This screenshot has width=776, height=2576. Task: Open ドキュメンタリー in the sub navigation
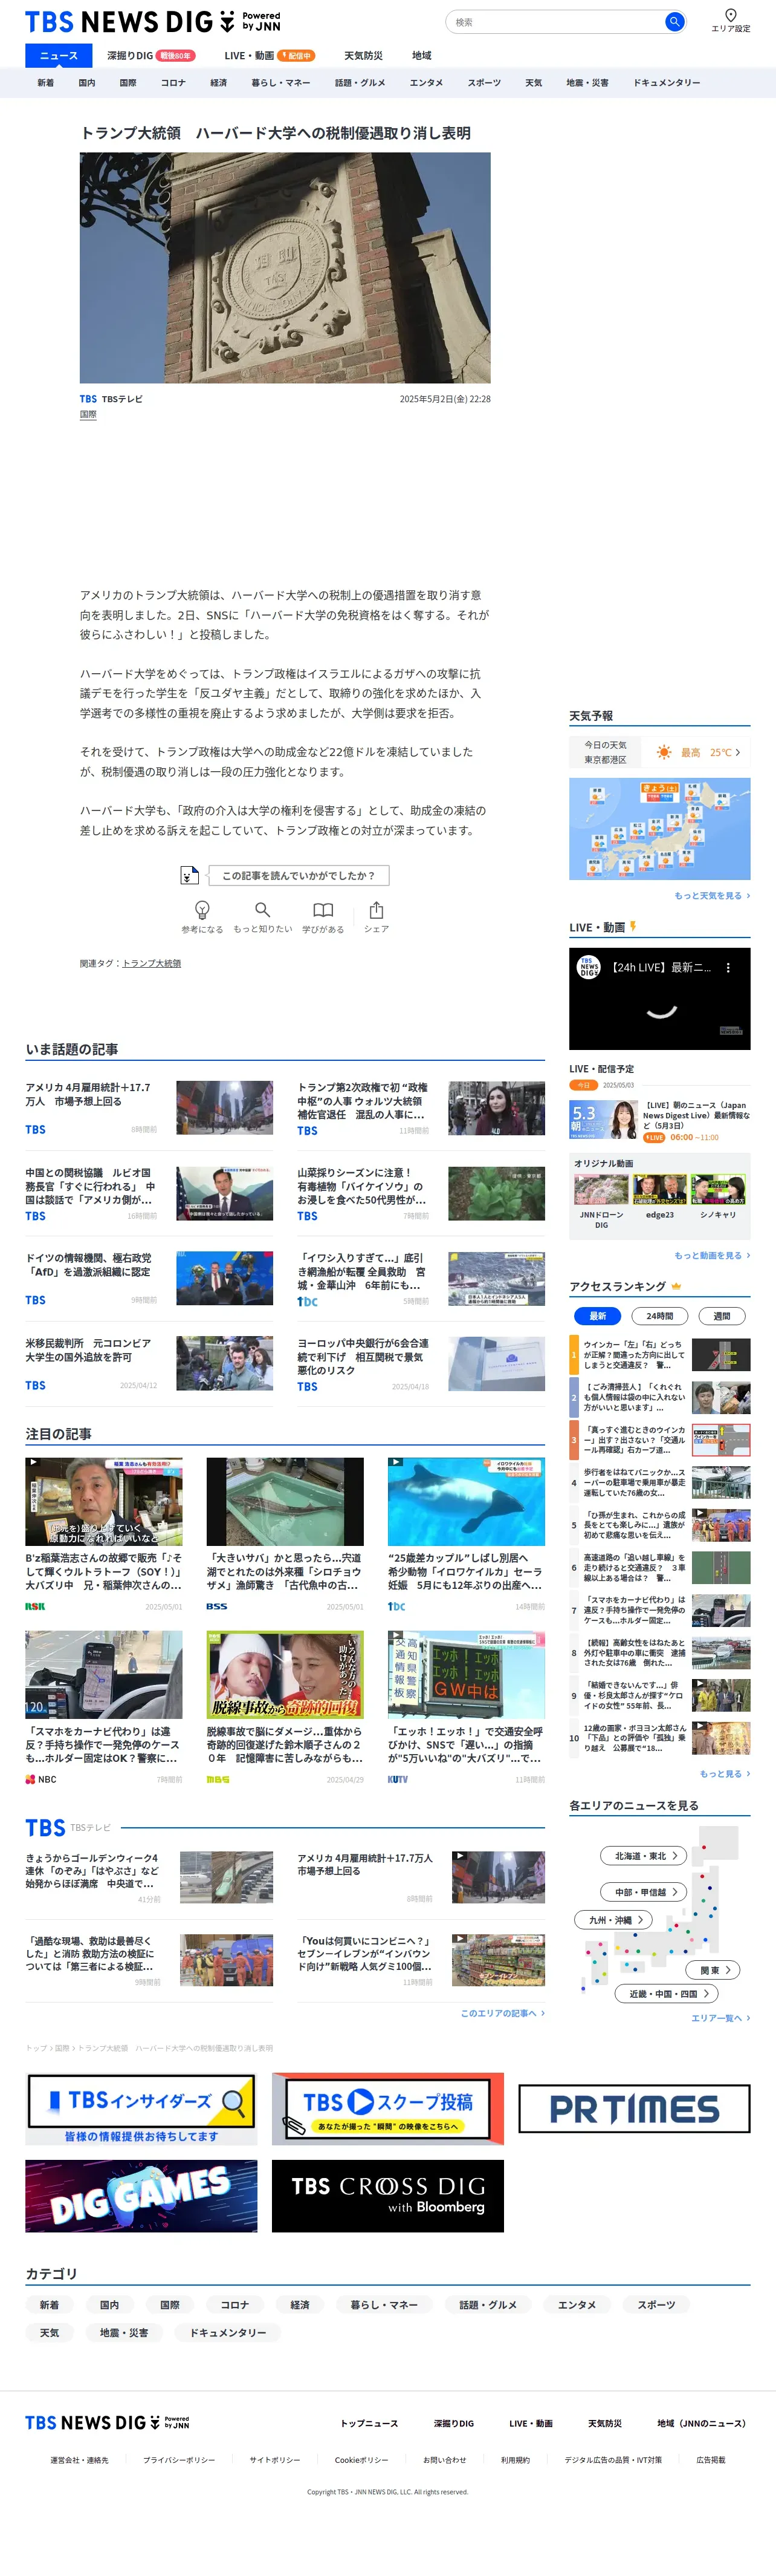click(666, 83)
